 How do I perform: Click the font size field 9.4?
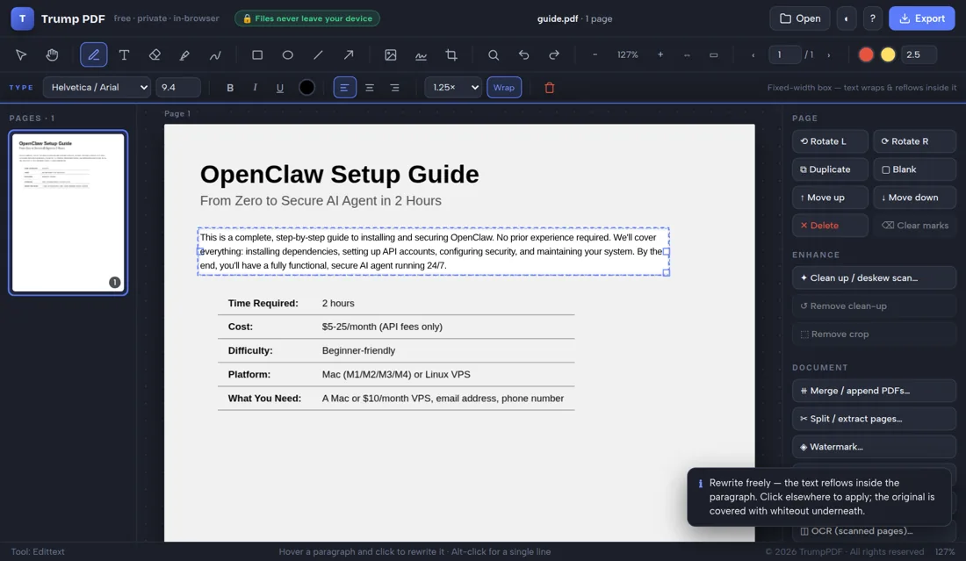(x=178, y=88)
